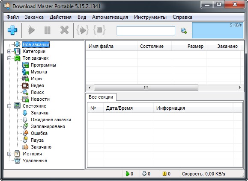Image resolution: width=248 pixels, height=181 pixels.
Task: Collapse the Топ закачек tree node
Action: (9, 58)
